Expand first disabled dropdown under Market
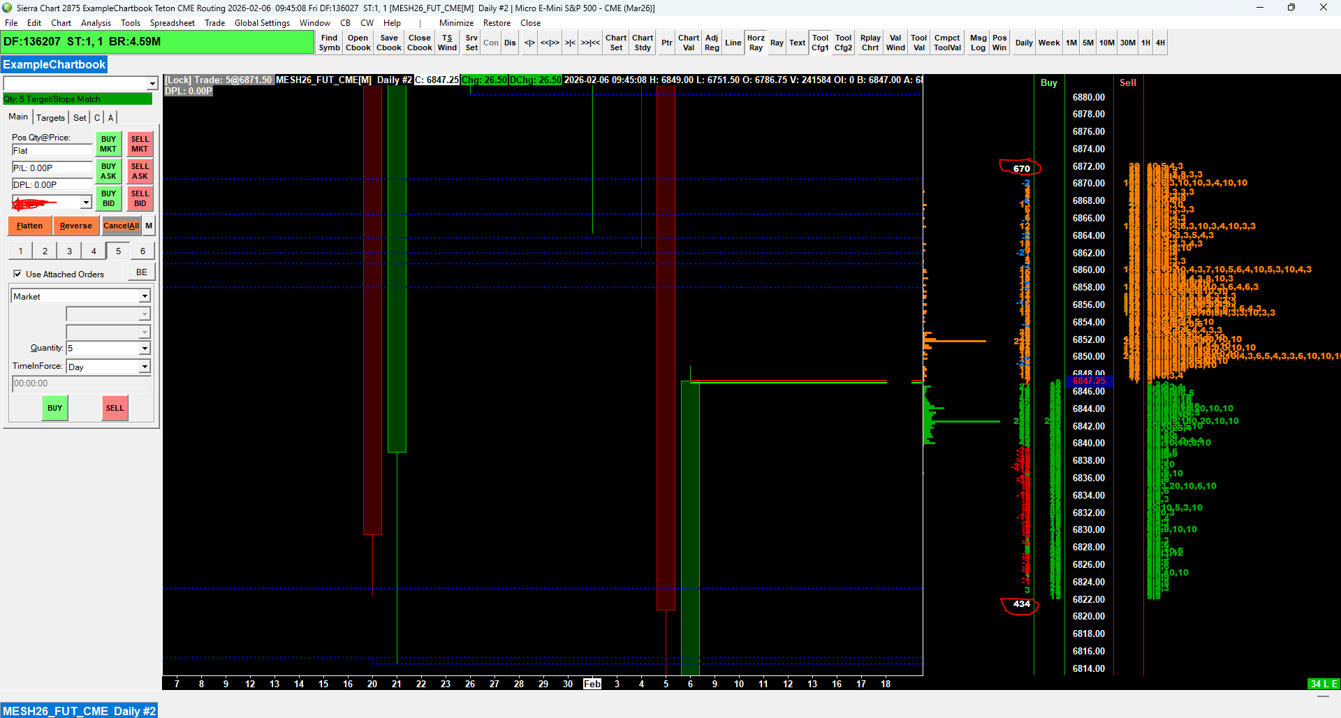This screenshot has height=718, width=1341. (x=145, y=314)
